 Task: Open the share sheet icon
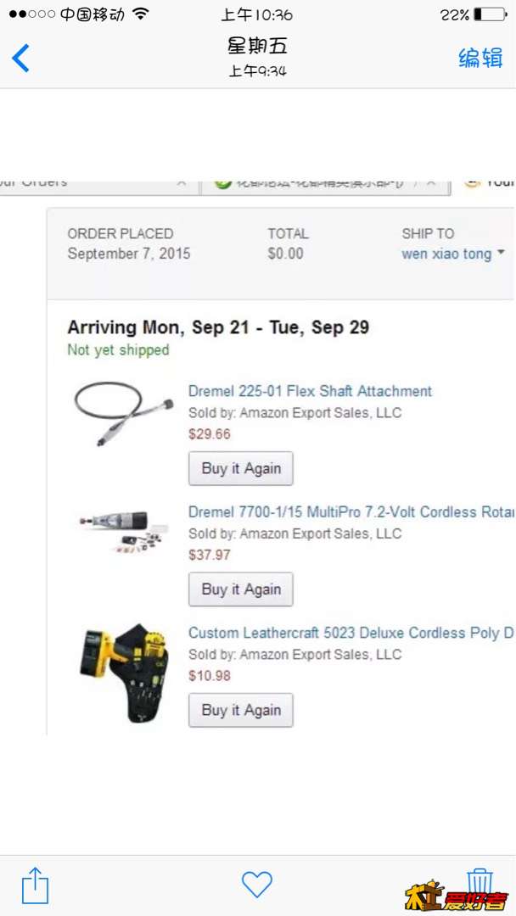pyautogui.click(x=35, y=885)
